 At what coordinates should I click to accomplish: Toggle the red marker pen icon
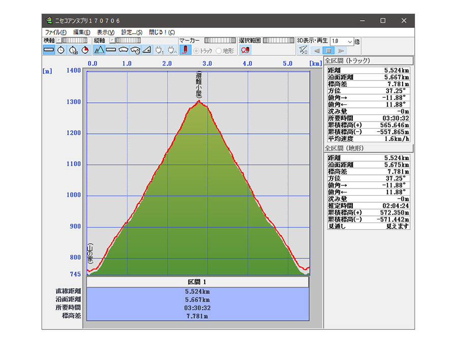(x=185, y=50)
